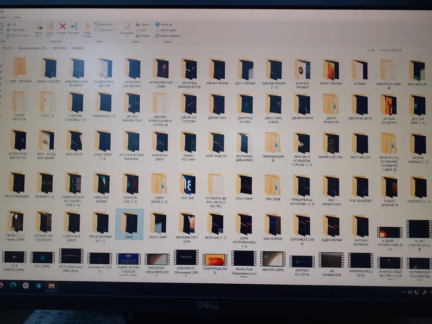Select the БЕН СТИЛЛЕР folder
Viewport: 432px width, 324px height.
245,71
